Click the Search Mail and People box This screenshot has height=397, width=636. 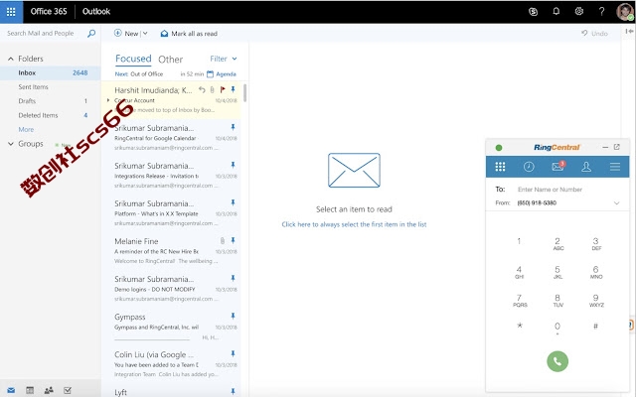[41, 33]
